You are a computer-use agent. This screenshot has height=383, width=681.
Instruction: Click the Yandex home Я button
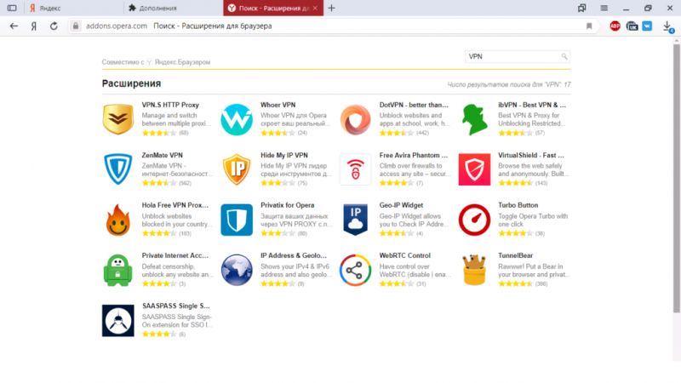point(33,26)
